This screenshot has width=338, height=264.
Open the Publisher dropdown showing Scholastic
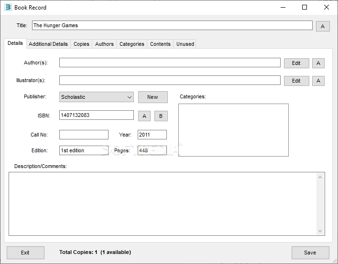[97, 97]
